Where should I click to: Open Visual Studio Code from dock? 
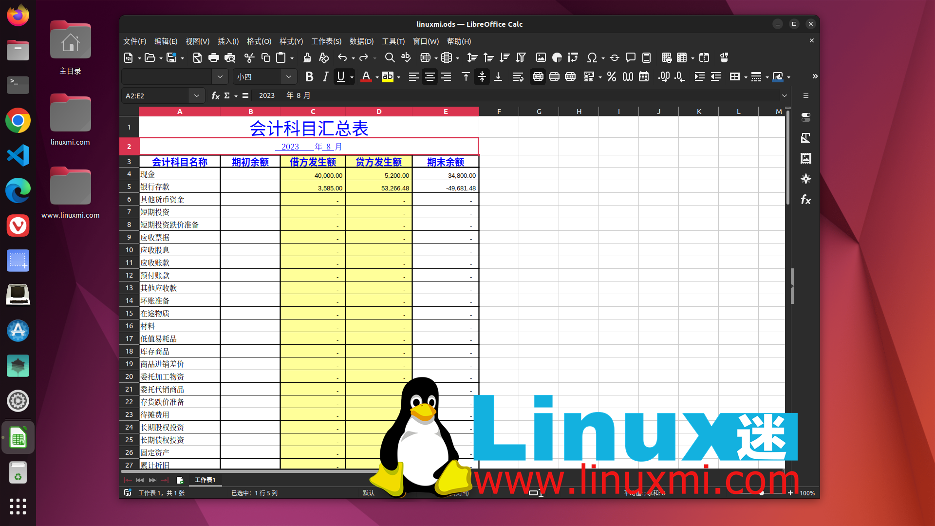point(18,155)
